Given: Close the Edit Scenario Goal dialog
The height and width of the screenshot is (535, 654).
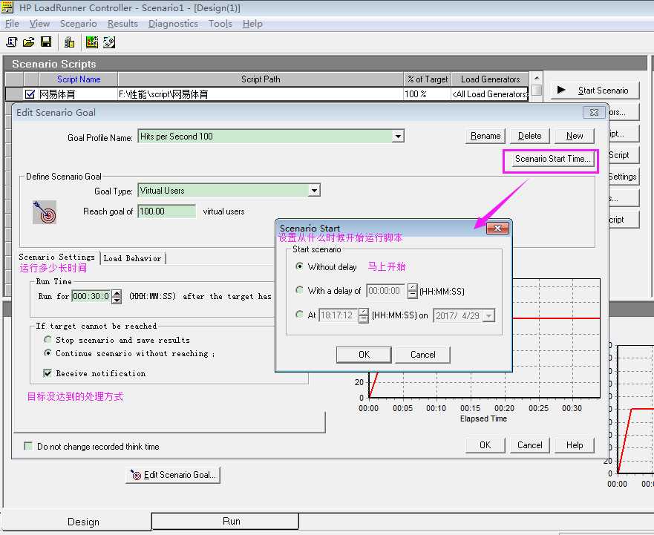Looking at the screenshot, I should pos(594,113).
